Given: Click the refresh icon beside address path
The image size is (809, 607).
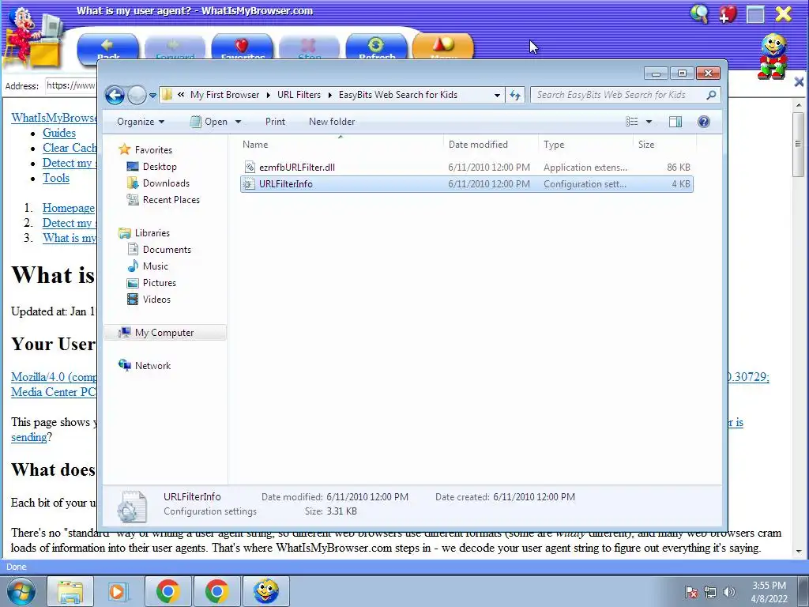Looking at the screenshot, I should (515, 95).
